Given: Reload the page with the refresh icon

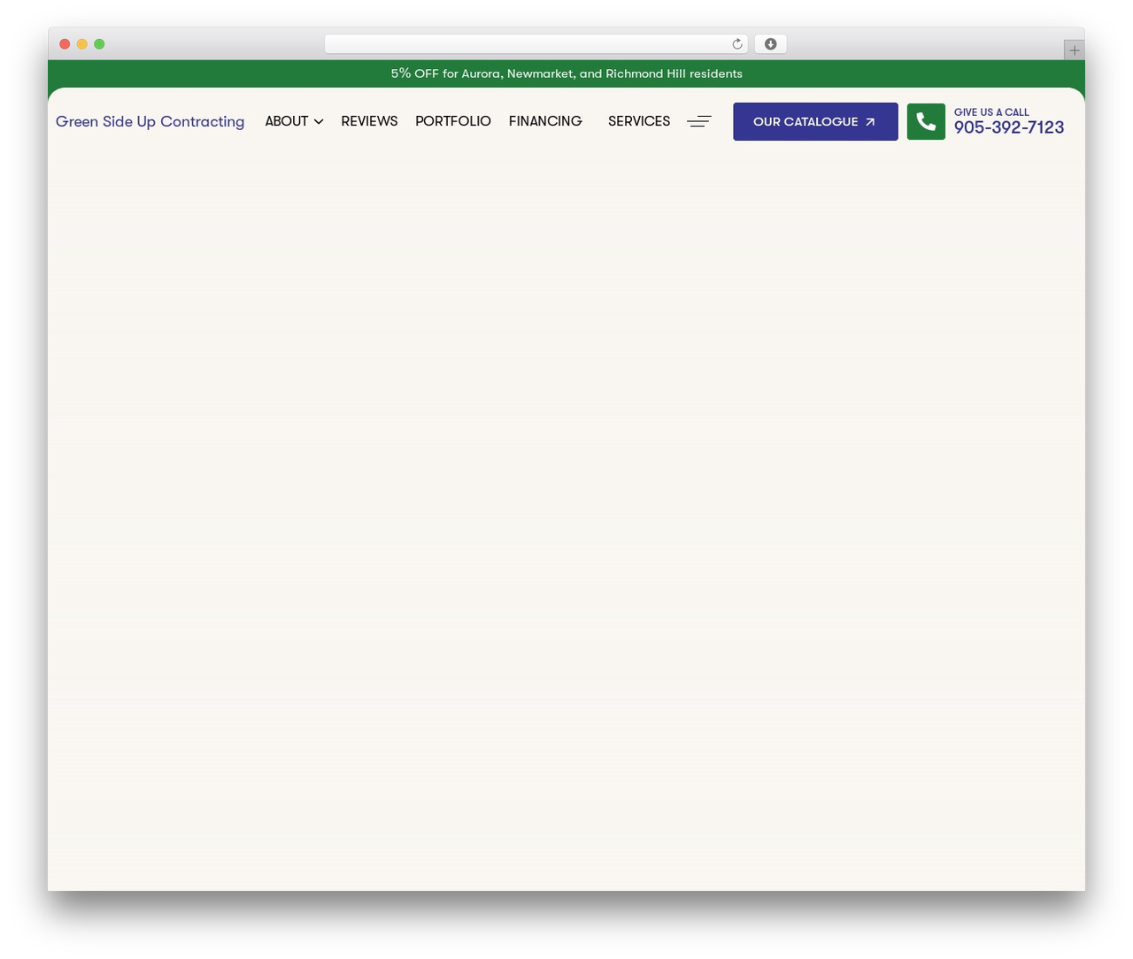Looking at the screenshot, I should point(737,44).
